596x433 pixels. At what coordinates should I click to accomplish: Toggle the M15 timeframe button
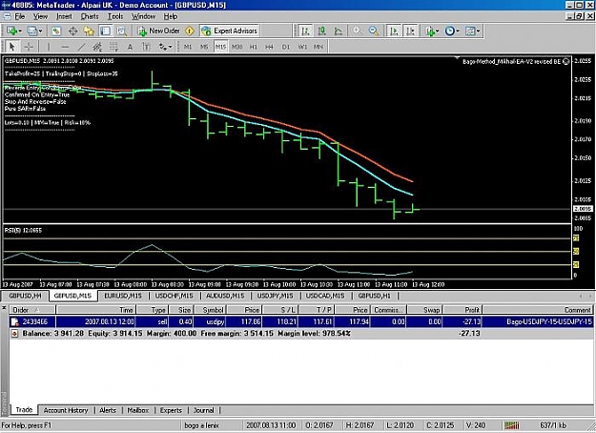click(220, 47)
